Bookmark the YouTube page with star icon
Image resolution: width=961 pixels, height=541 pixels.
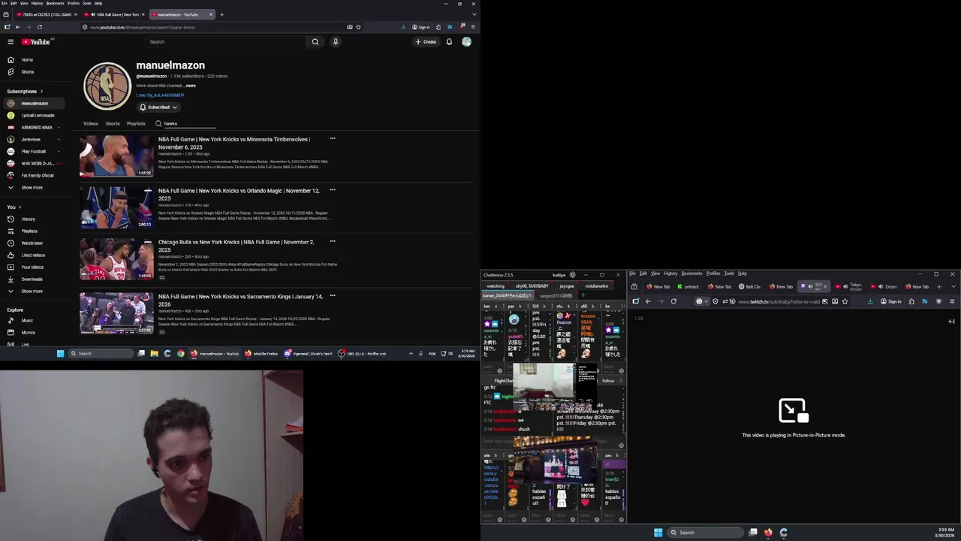(x=358, y=27)
